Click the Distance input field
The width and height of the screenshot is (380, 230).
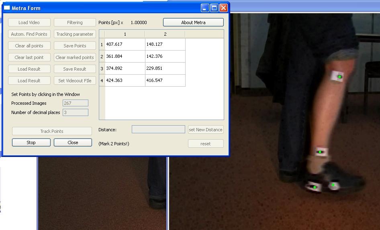[158, 130]
